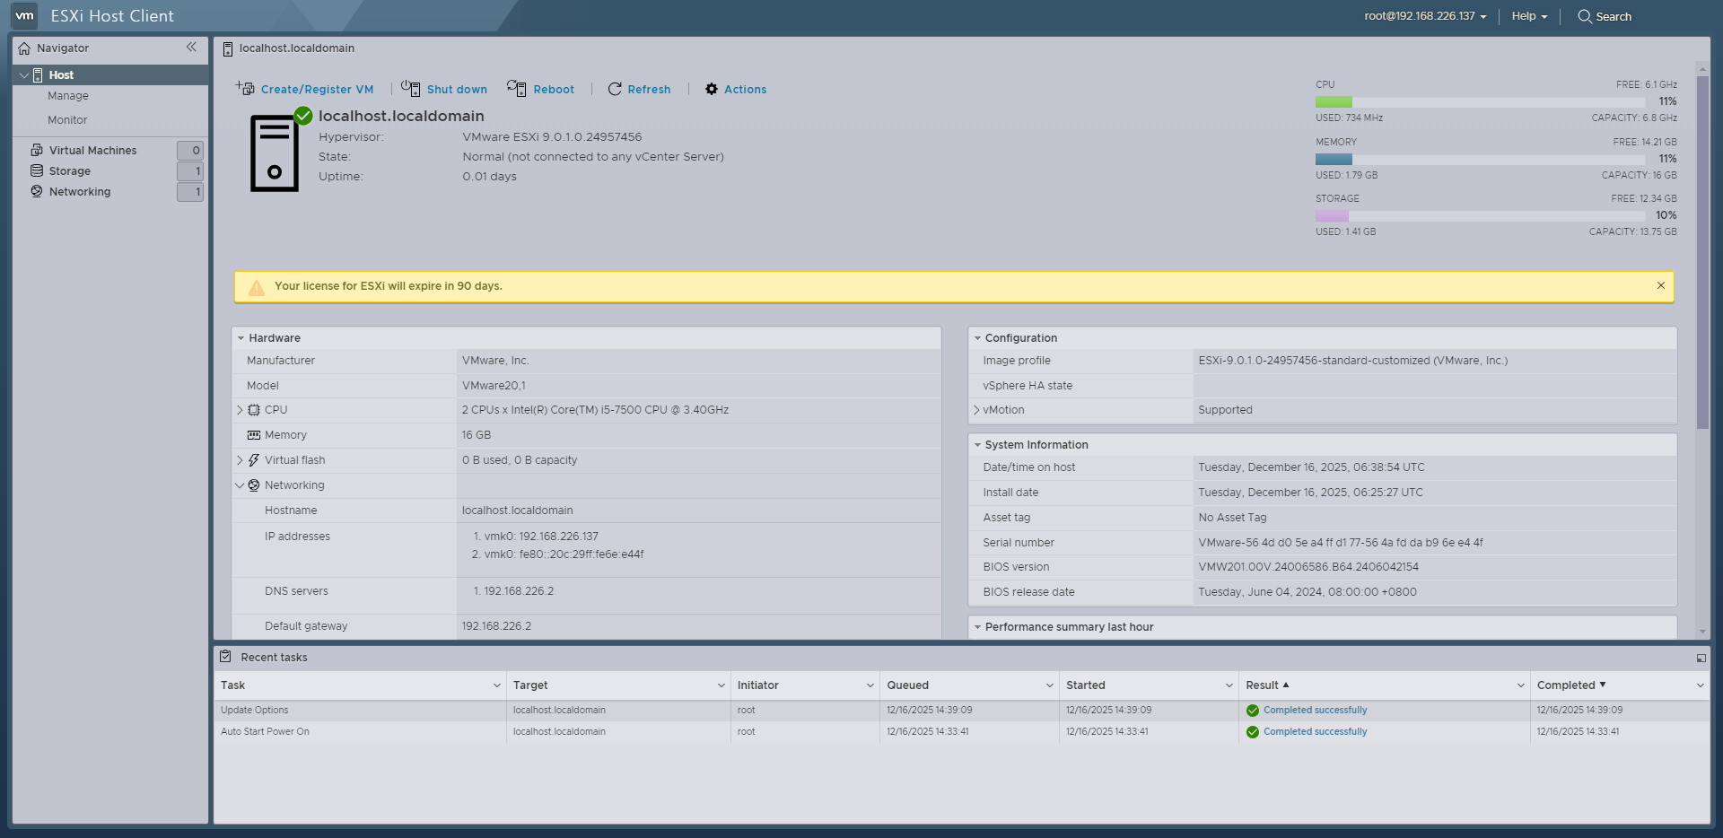The image size is (1723, 838).
Task: Expand the vMotion section
Action: 976,410
